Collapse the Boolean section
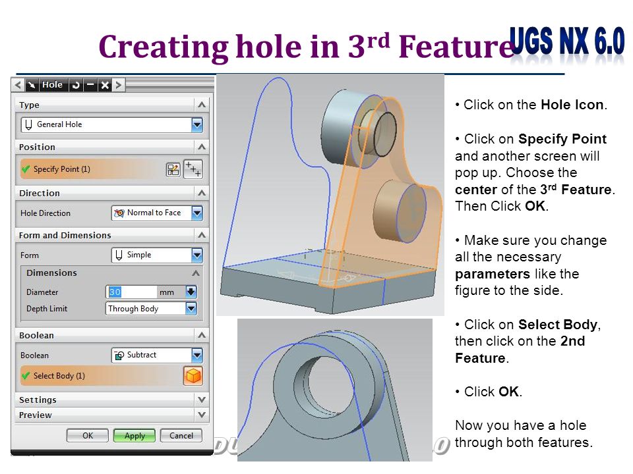Image resolution: width=633 pixels, height=474 pixels. click(x=202, y=335)
